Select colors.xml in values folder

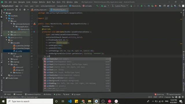pyautogui.click(x=18, y=67)
